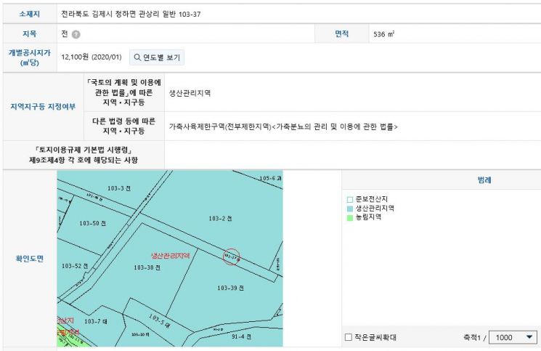The height and width of the screenshot is (351, 541).
Task: Click the area value 536 ㎡
Action: 383,34
